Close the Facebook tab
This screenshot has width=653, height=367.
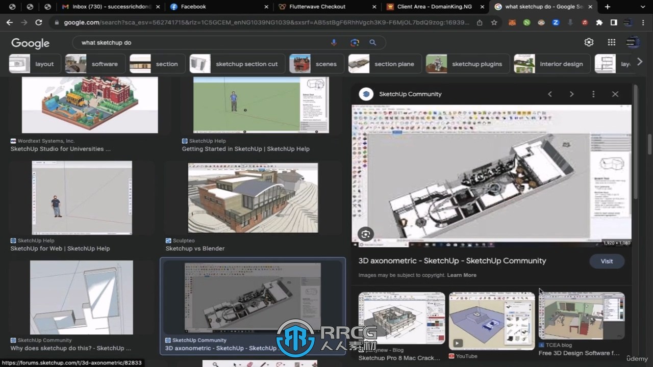click(x=266, y=7)
